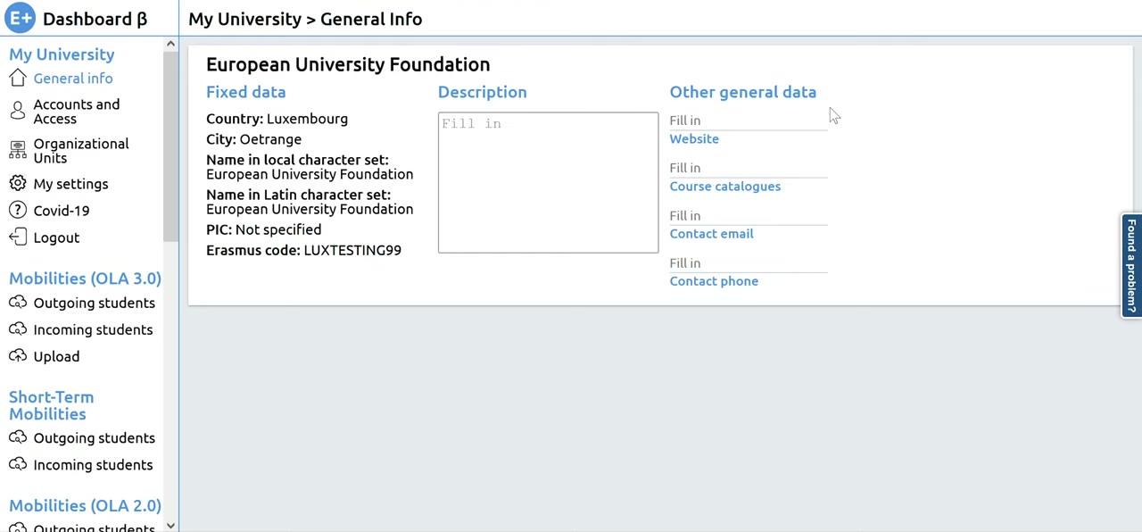The image size is (1142, 532).
Task: Click the Logout arrow icon
Action: tap(18, 237)
